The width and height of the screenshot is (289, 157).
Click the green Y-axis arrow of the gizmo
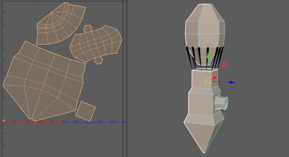click(x=208, y=56)
